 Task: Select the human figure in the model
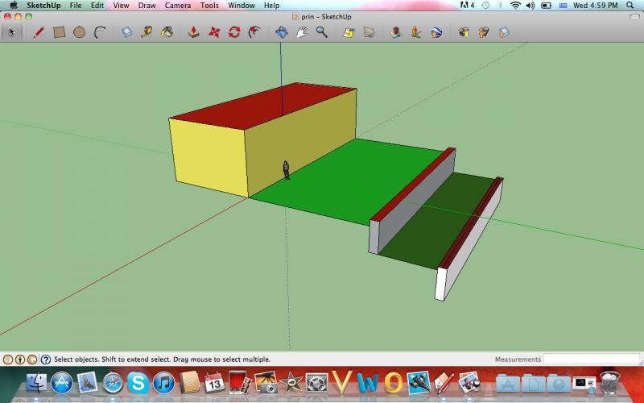(x=287, y=170)
